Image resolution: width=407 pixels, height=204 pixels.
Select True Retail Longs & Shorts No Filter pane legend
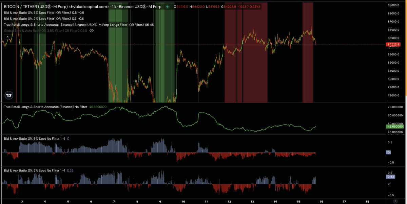point(46,107)
